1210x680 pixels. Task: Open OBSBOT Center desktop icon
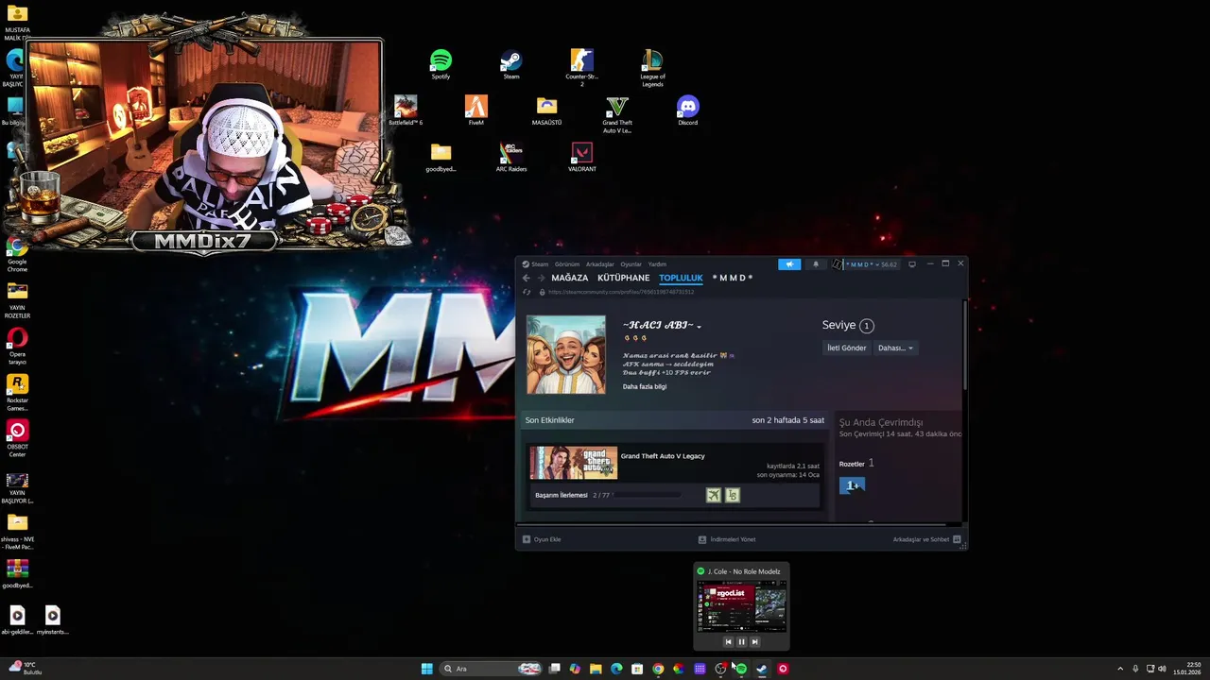(17, 439)
